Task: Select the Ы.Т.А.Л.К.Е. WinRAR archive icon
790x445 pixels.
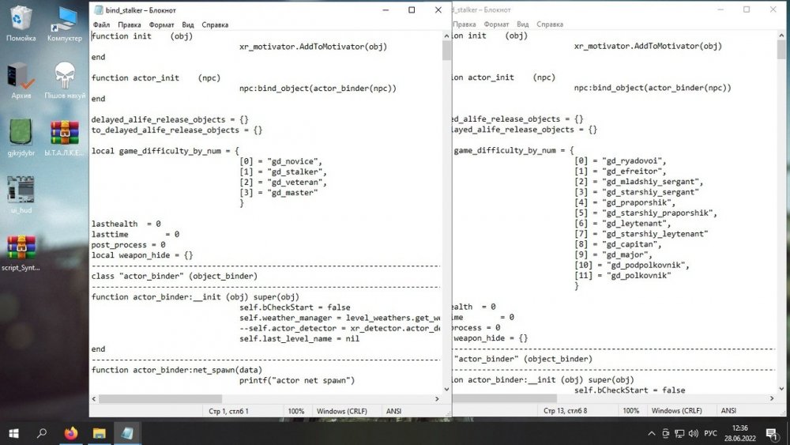Action: tap(65, 137)
